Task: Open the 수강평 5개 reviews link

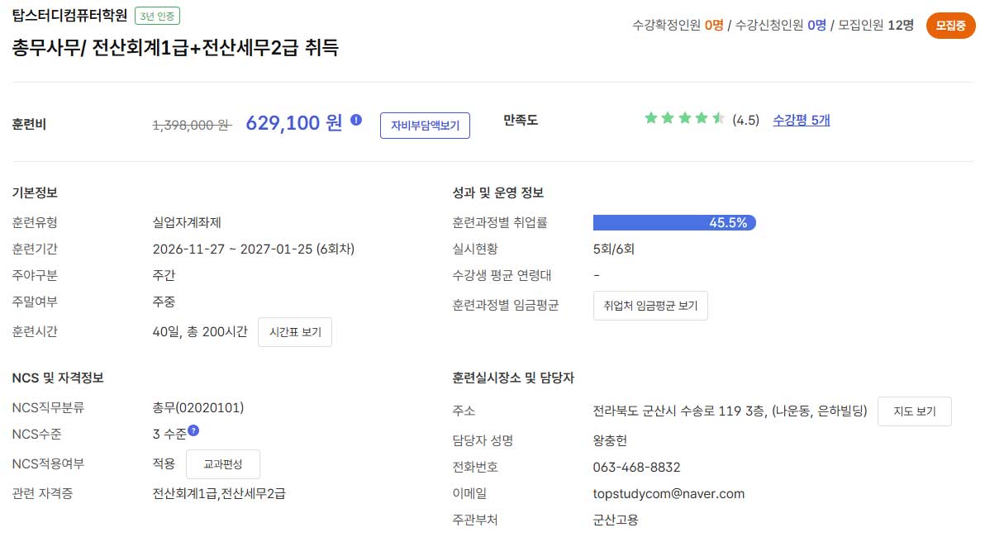Action: tap(801, 120)
